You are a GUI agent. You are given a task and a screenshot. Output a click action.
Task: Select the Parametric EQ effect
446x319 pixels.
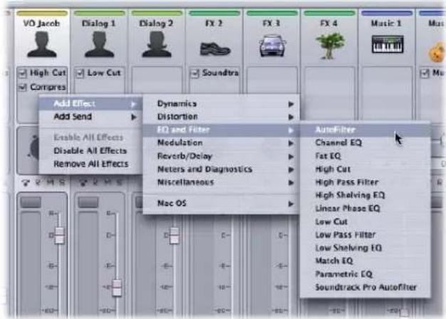click(x=365, y=274)
